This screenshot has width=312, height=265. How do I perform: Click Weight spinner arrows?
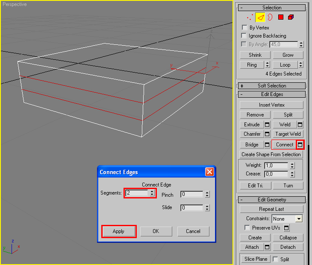292,166
